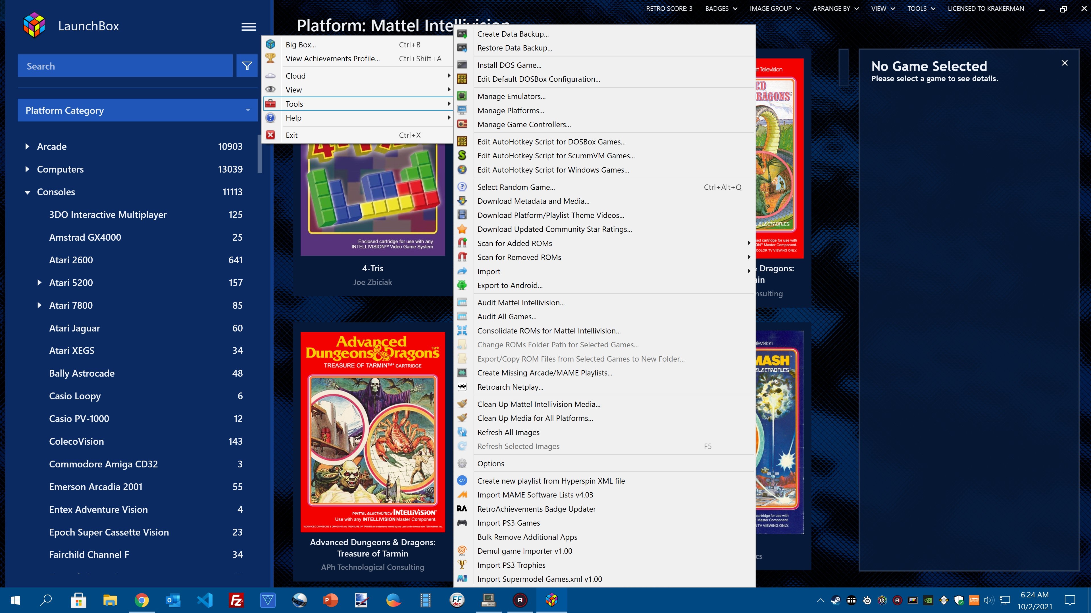Click the Export to Android robot icon
Viewport: 1091px width, 613px height.
(x=462, y=285)
